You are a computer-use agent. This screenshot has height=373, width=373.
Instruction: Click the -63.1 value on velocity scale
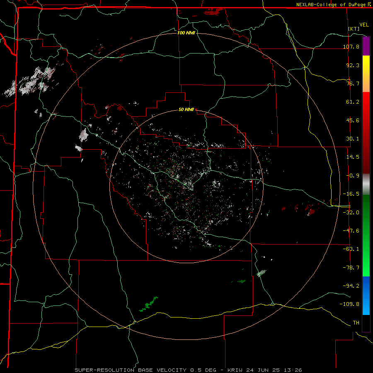pyautogui.click(x=351, y=249)
